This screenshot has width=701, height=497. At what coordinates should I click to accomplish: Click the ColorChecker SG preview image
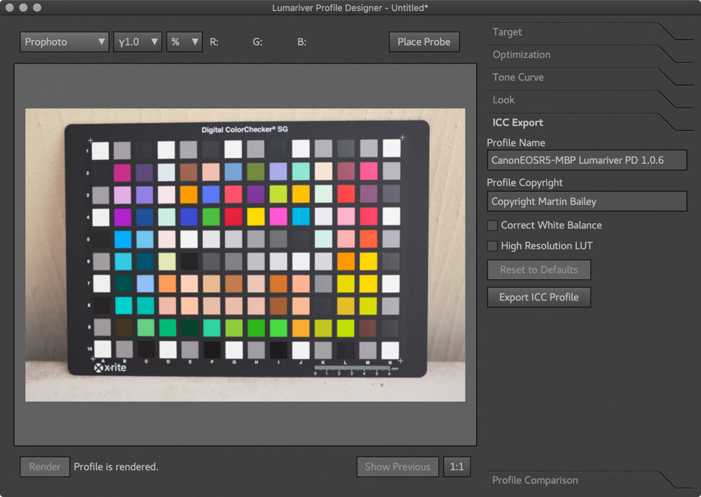tap(245, 253)
